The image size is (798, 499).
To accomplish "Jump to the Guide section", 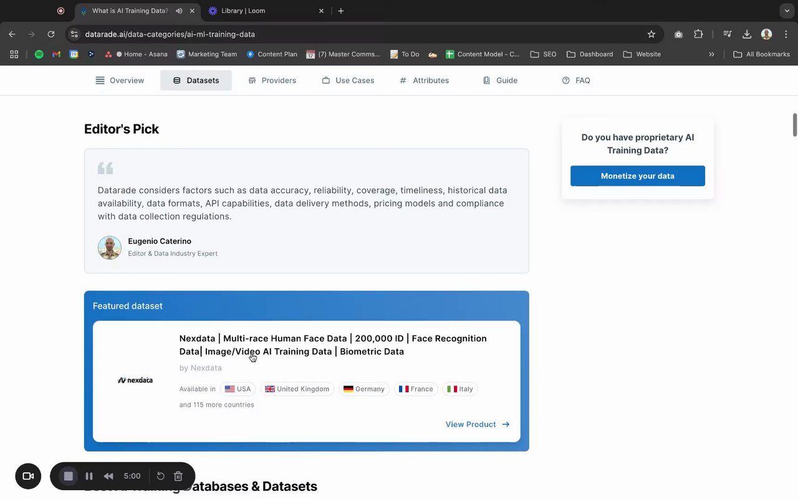I will tap(500, 80).
